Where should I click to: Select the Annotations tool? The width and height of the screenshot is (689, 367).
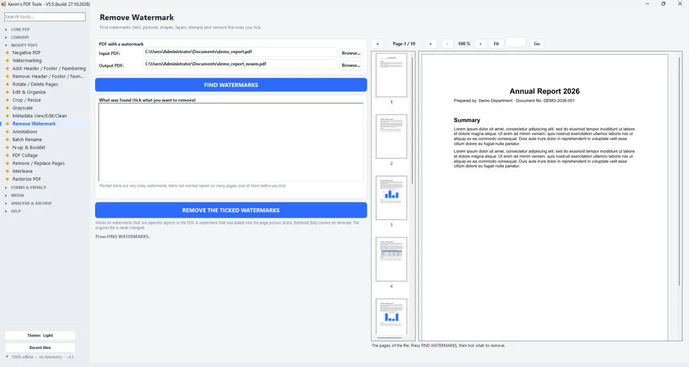click(x=25, y=132)
